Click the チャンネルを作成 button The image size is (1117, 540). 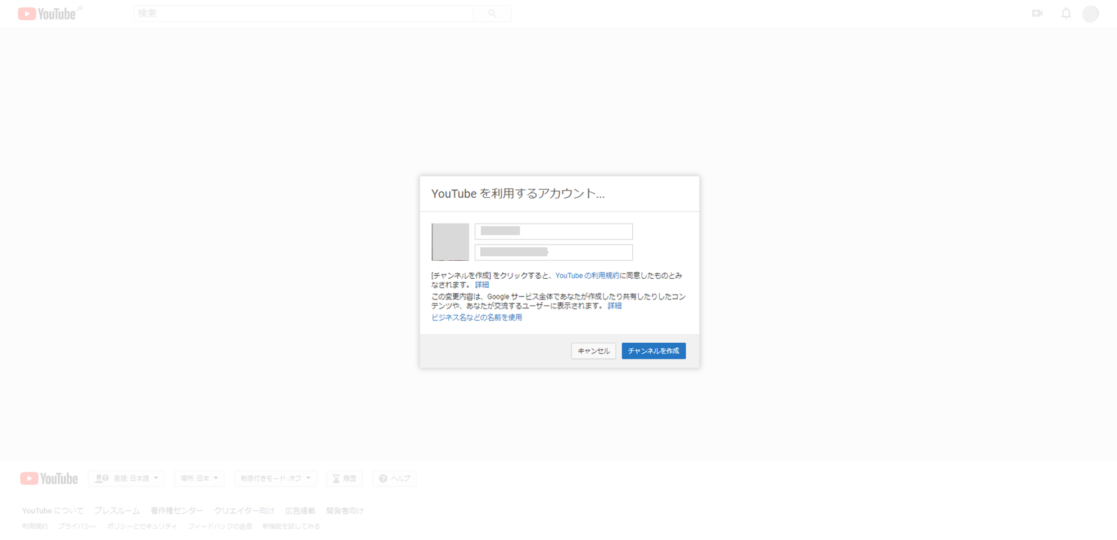pos(654,351)
